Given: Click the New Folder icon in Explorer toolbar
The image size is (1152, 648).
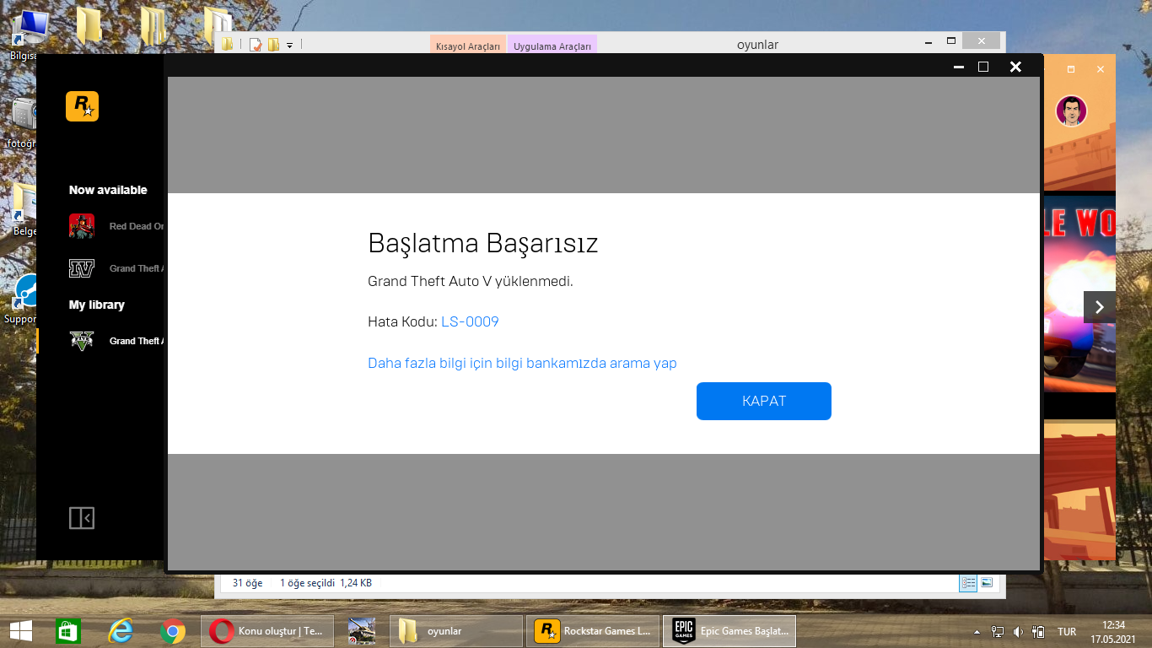Looking at the screenshot, I should tap(273, 45).
